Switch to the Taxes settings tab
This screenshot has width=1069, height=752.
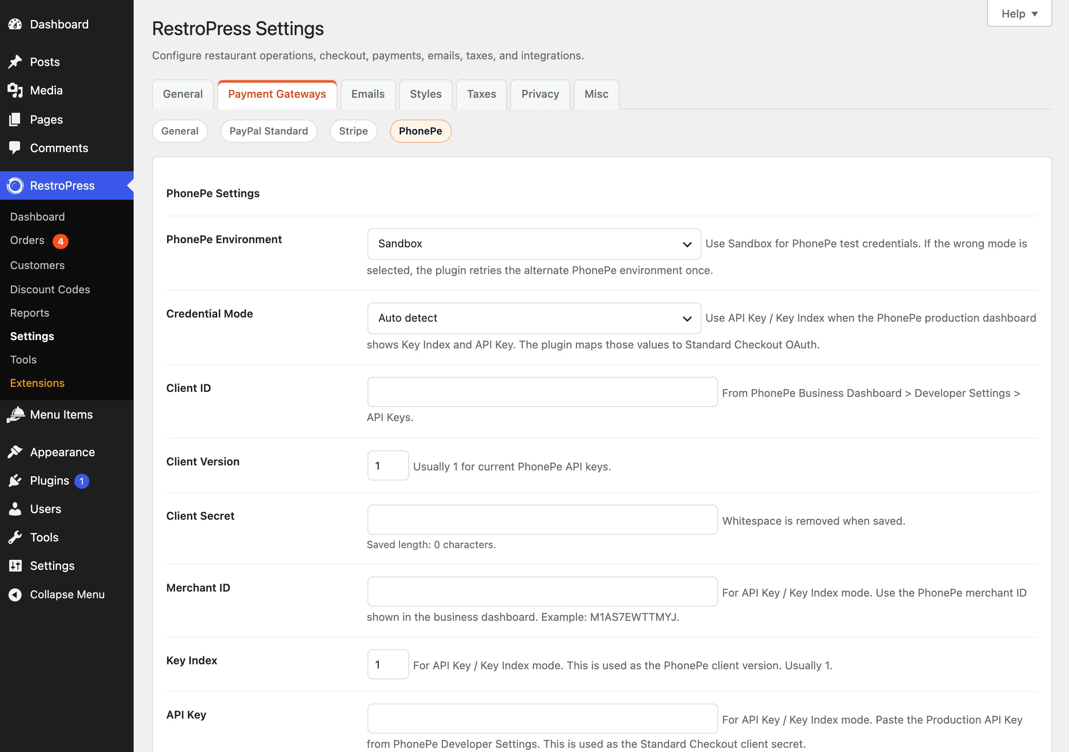481,94
